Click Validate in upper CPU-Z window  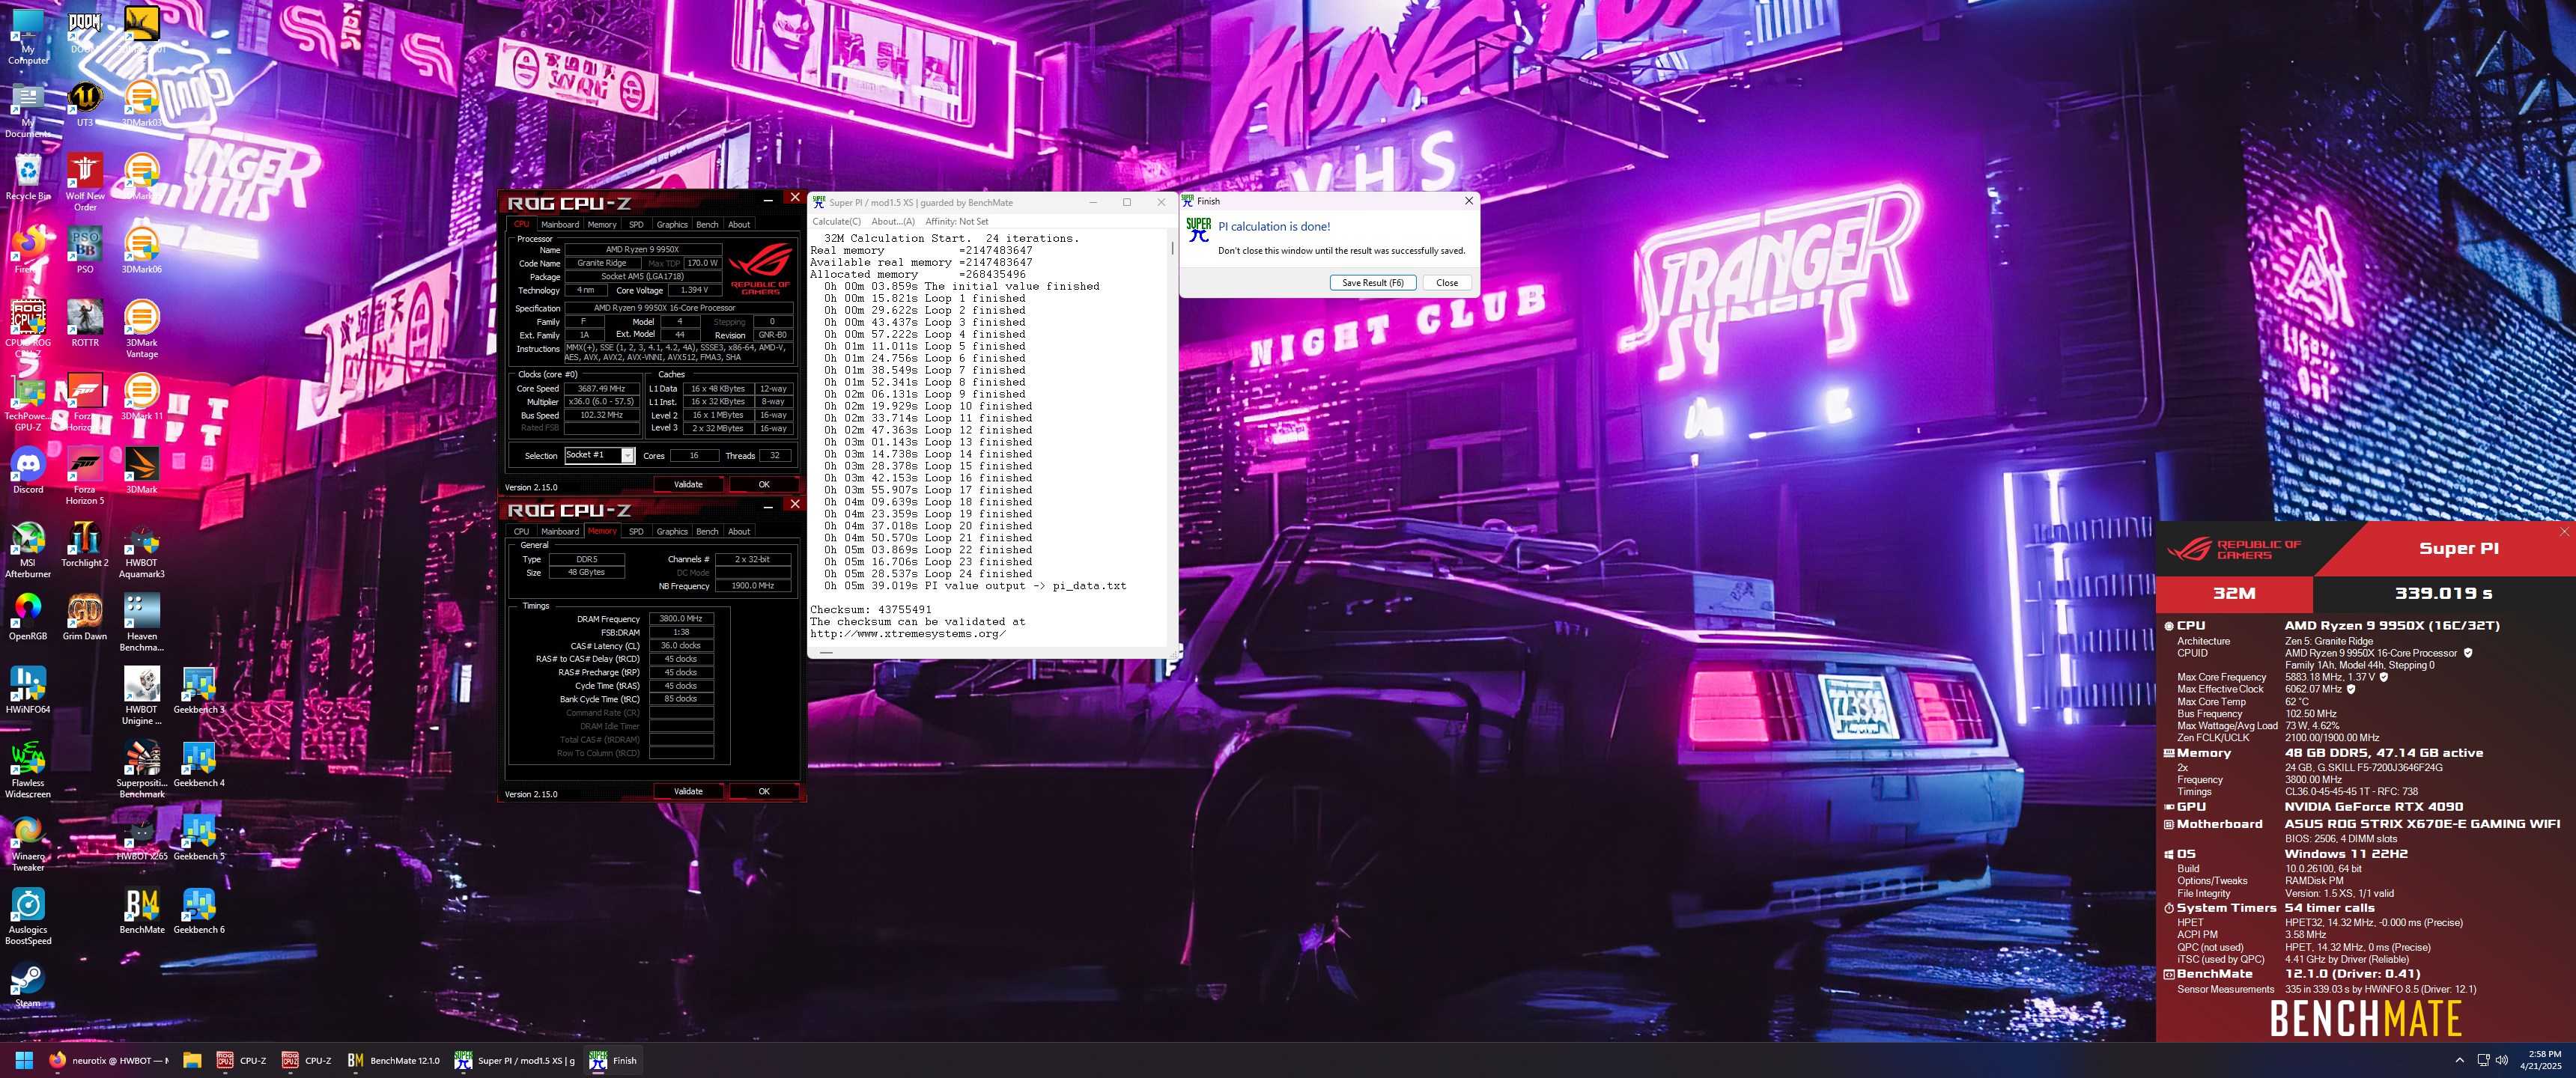point(688,484)
